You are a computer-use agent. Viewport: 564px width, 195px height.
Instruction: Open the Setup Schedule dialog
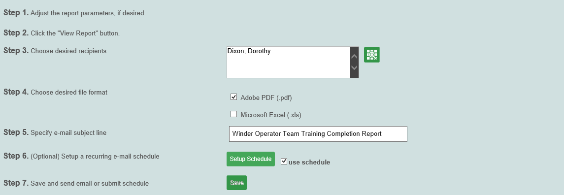coord(251,159)
